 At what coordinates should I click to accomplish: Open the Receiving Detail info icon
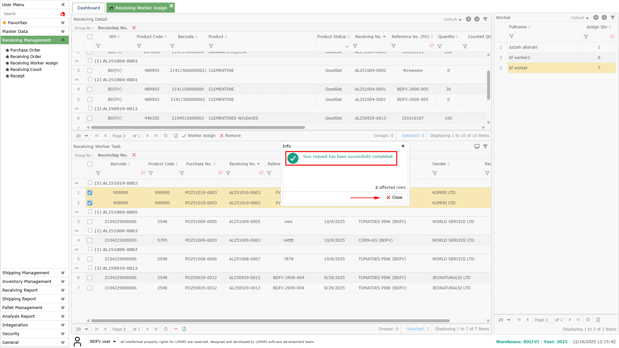coord(477,19)
